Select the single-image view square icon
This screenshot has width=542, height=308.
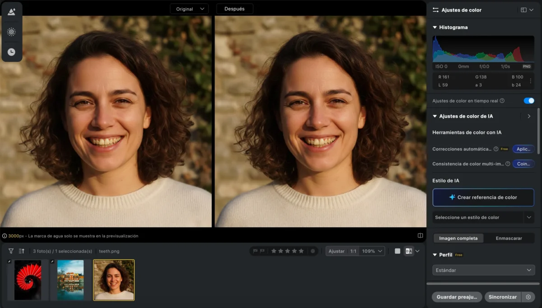(397, 251)
